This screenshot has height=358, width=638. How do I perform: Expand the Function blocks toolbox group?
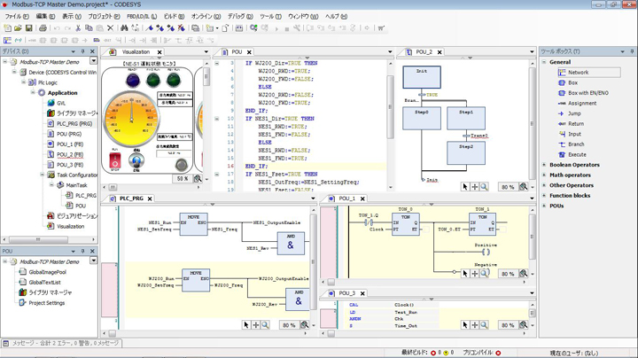(x=544, y=196)
